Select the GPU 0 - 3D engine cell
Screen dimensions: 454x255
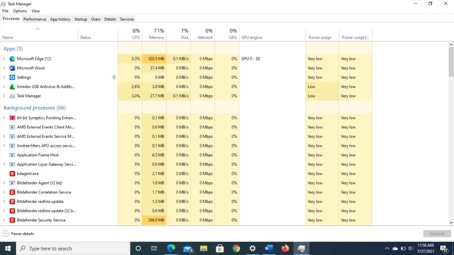(272, 59)
